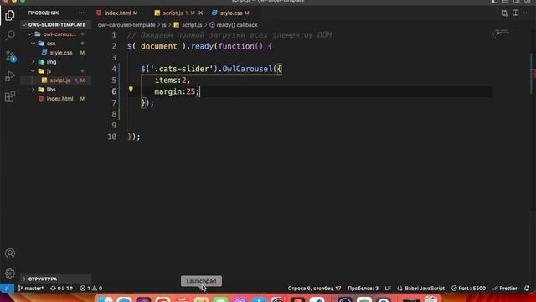Click the sync changes indicator in status bar
Viewport: 536px width, 302px height.
61,289
